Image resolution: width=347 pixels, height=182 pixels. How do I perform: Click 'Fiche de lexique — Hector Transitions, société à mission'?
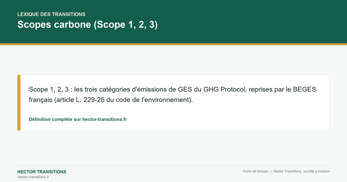pos(286,171)
